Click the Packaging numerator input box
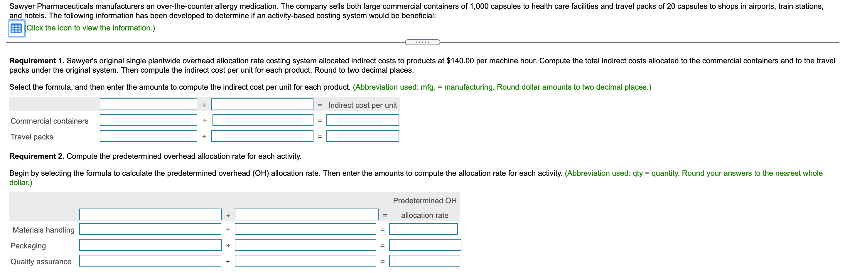Image resolution: width=845 pixels, height=273 pixels. pyautogui.click(x=150, y=245)
